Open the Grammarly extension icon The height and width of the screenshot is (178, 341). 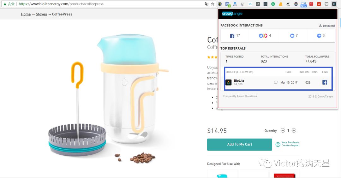pyautogui.click(x=273, y=4)
